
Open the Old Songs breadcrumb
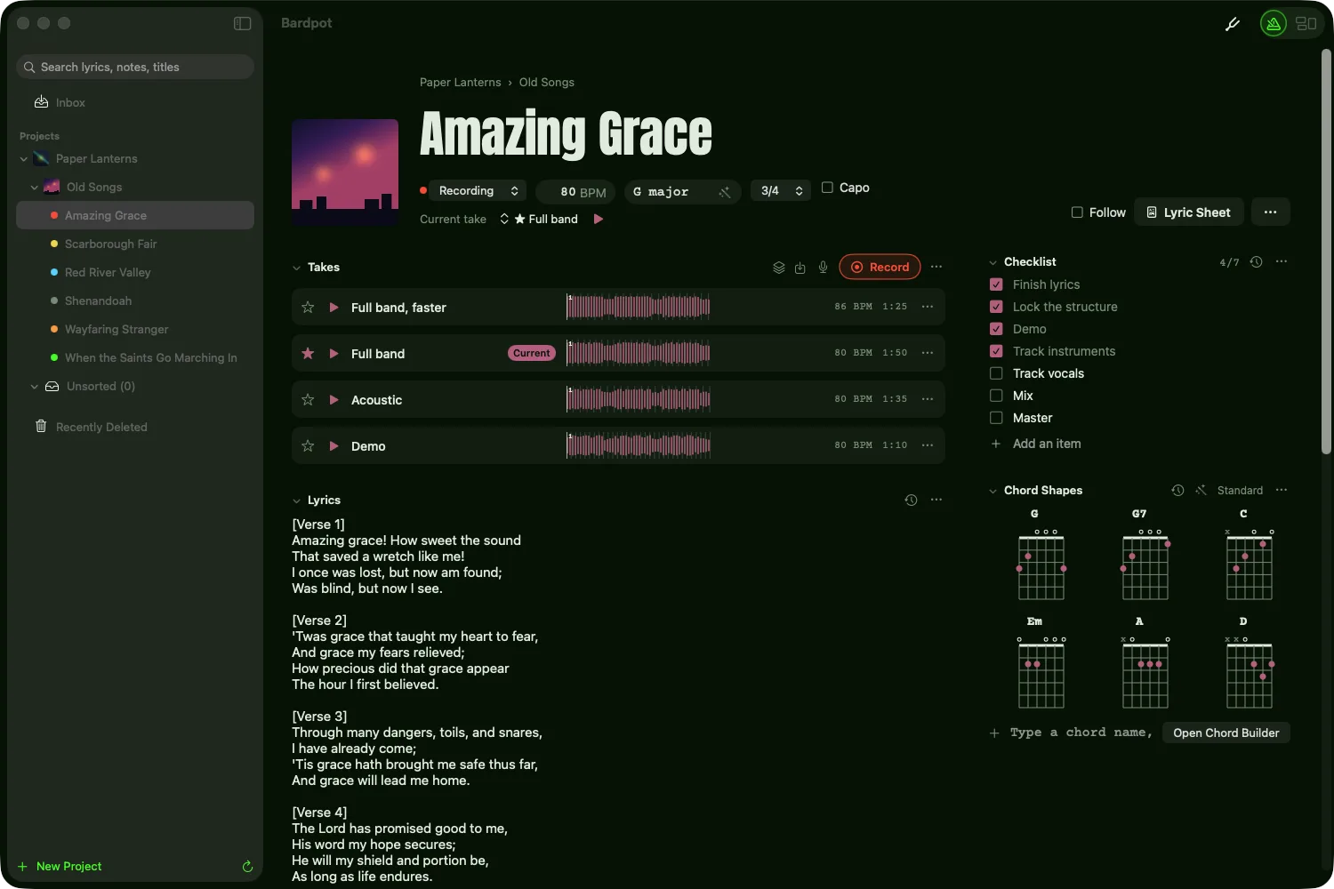546,82
